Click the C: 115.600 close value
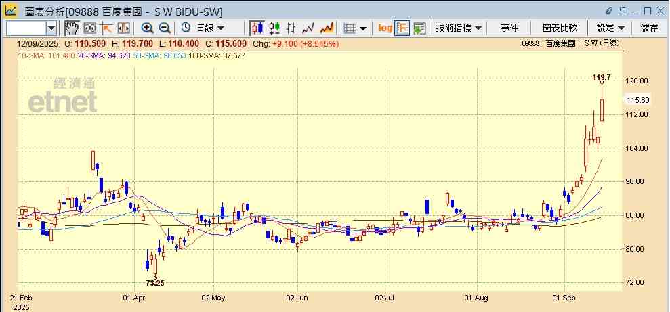The width and height of the screenshot is (670, 312). 226,43
